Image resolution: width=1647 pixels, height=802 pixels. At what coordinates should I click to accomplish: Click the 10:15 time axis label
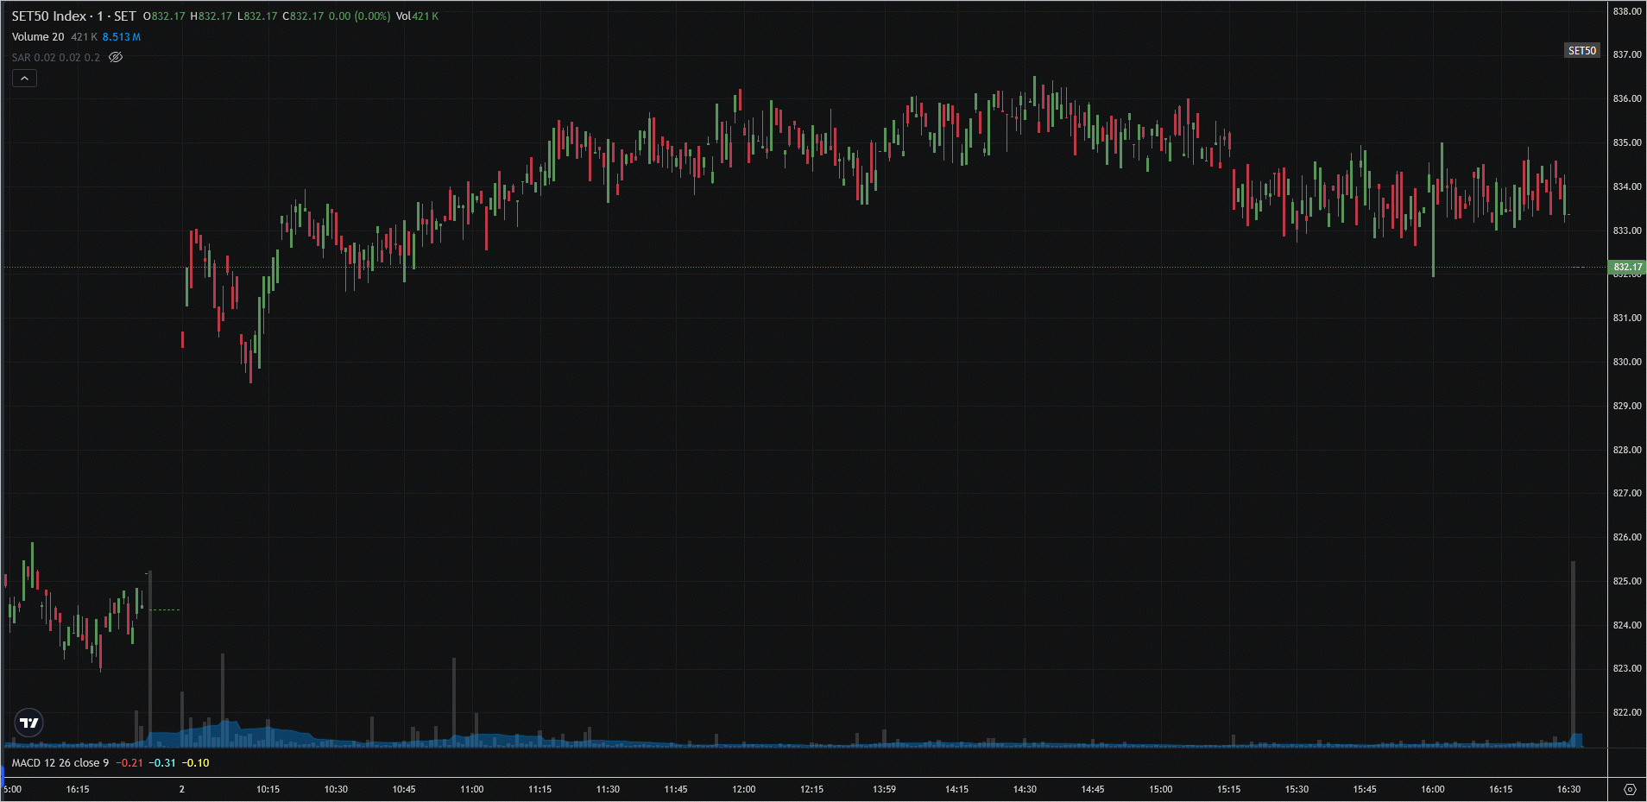(x=268, y=789)
